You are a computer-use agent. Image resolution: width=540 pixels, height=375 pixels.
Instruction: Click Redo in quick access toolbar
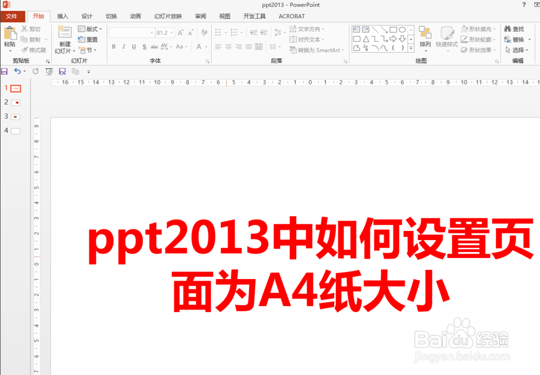point(35,72)
